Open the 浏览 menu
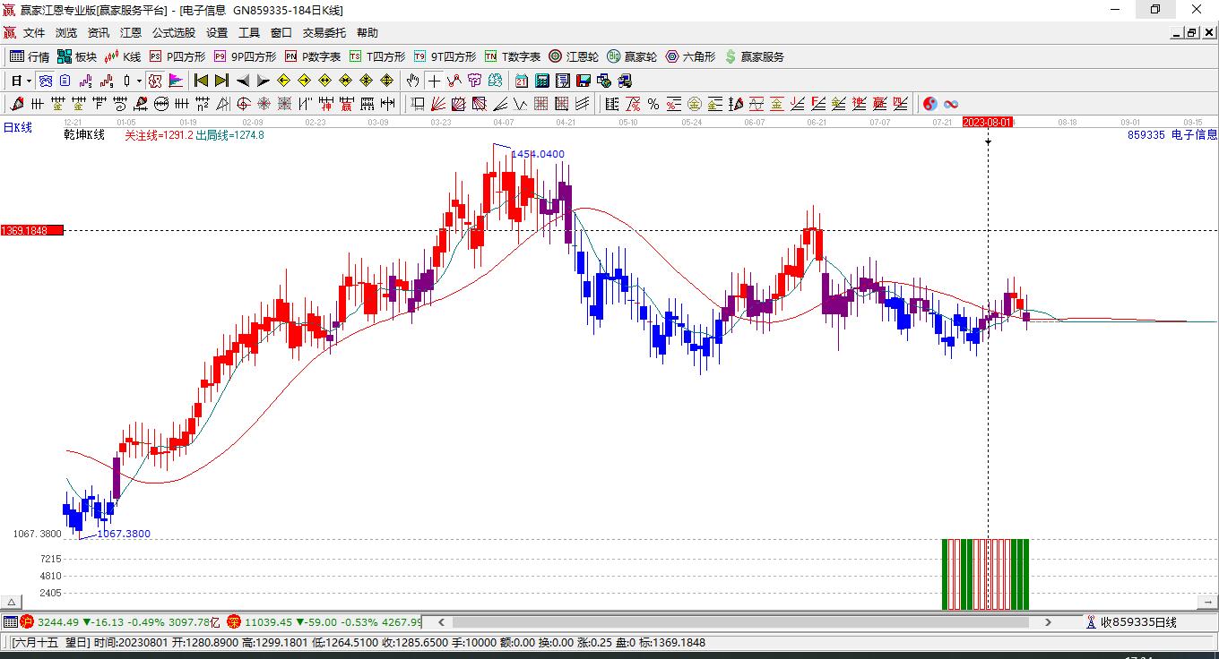The height and width of the screenshot is (659, 1219). (66, 32)
